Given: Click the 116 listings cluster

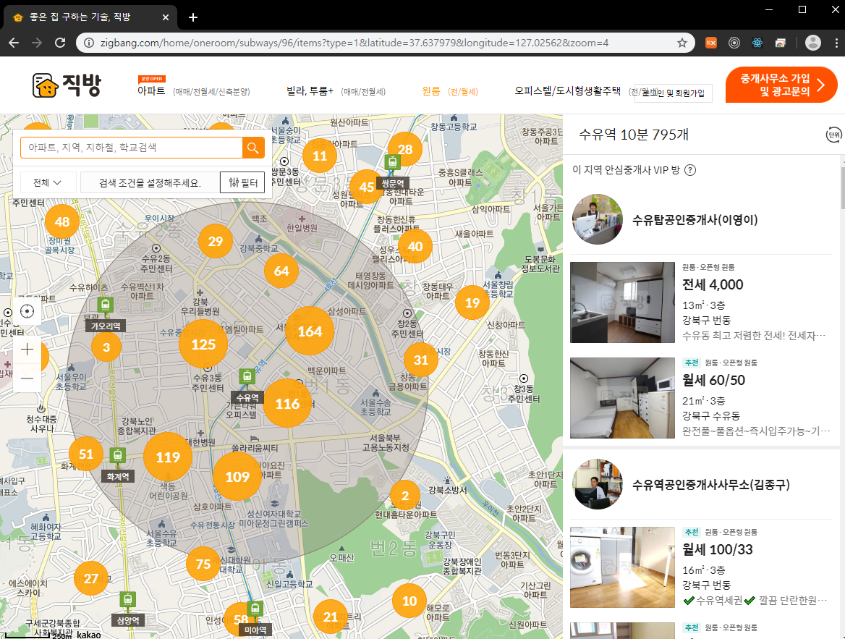Looking at the screenshot, I should pyautogui.click(x=287, y=403).
